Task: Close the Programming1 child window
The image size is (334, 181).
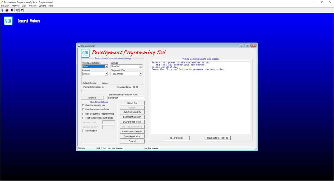Action: point(253,46)
